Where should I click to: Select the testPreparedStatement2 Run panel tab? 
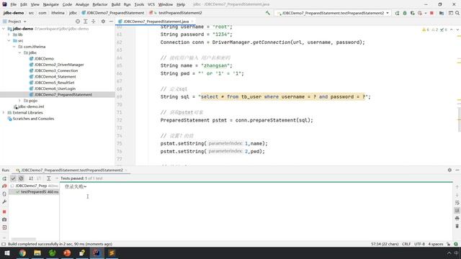point(71,170)
